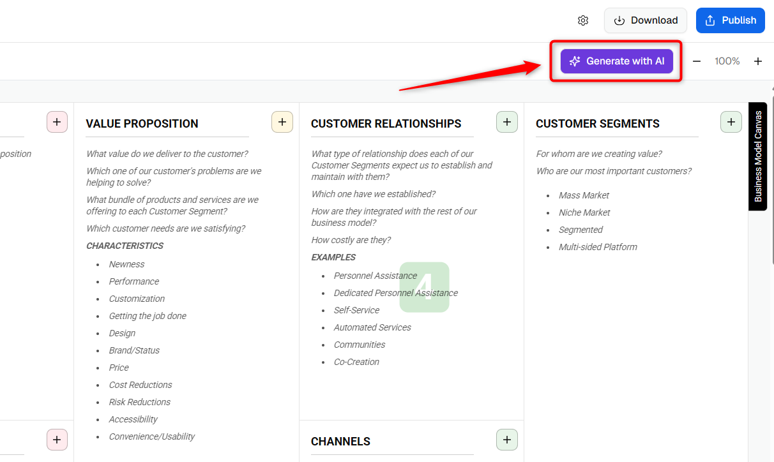Click the Channels heading
This screenshot has width=774, height=462.
tap(340, 442)
